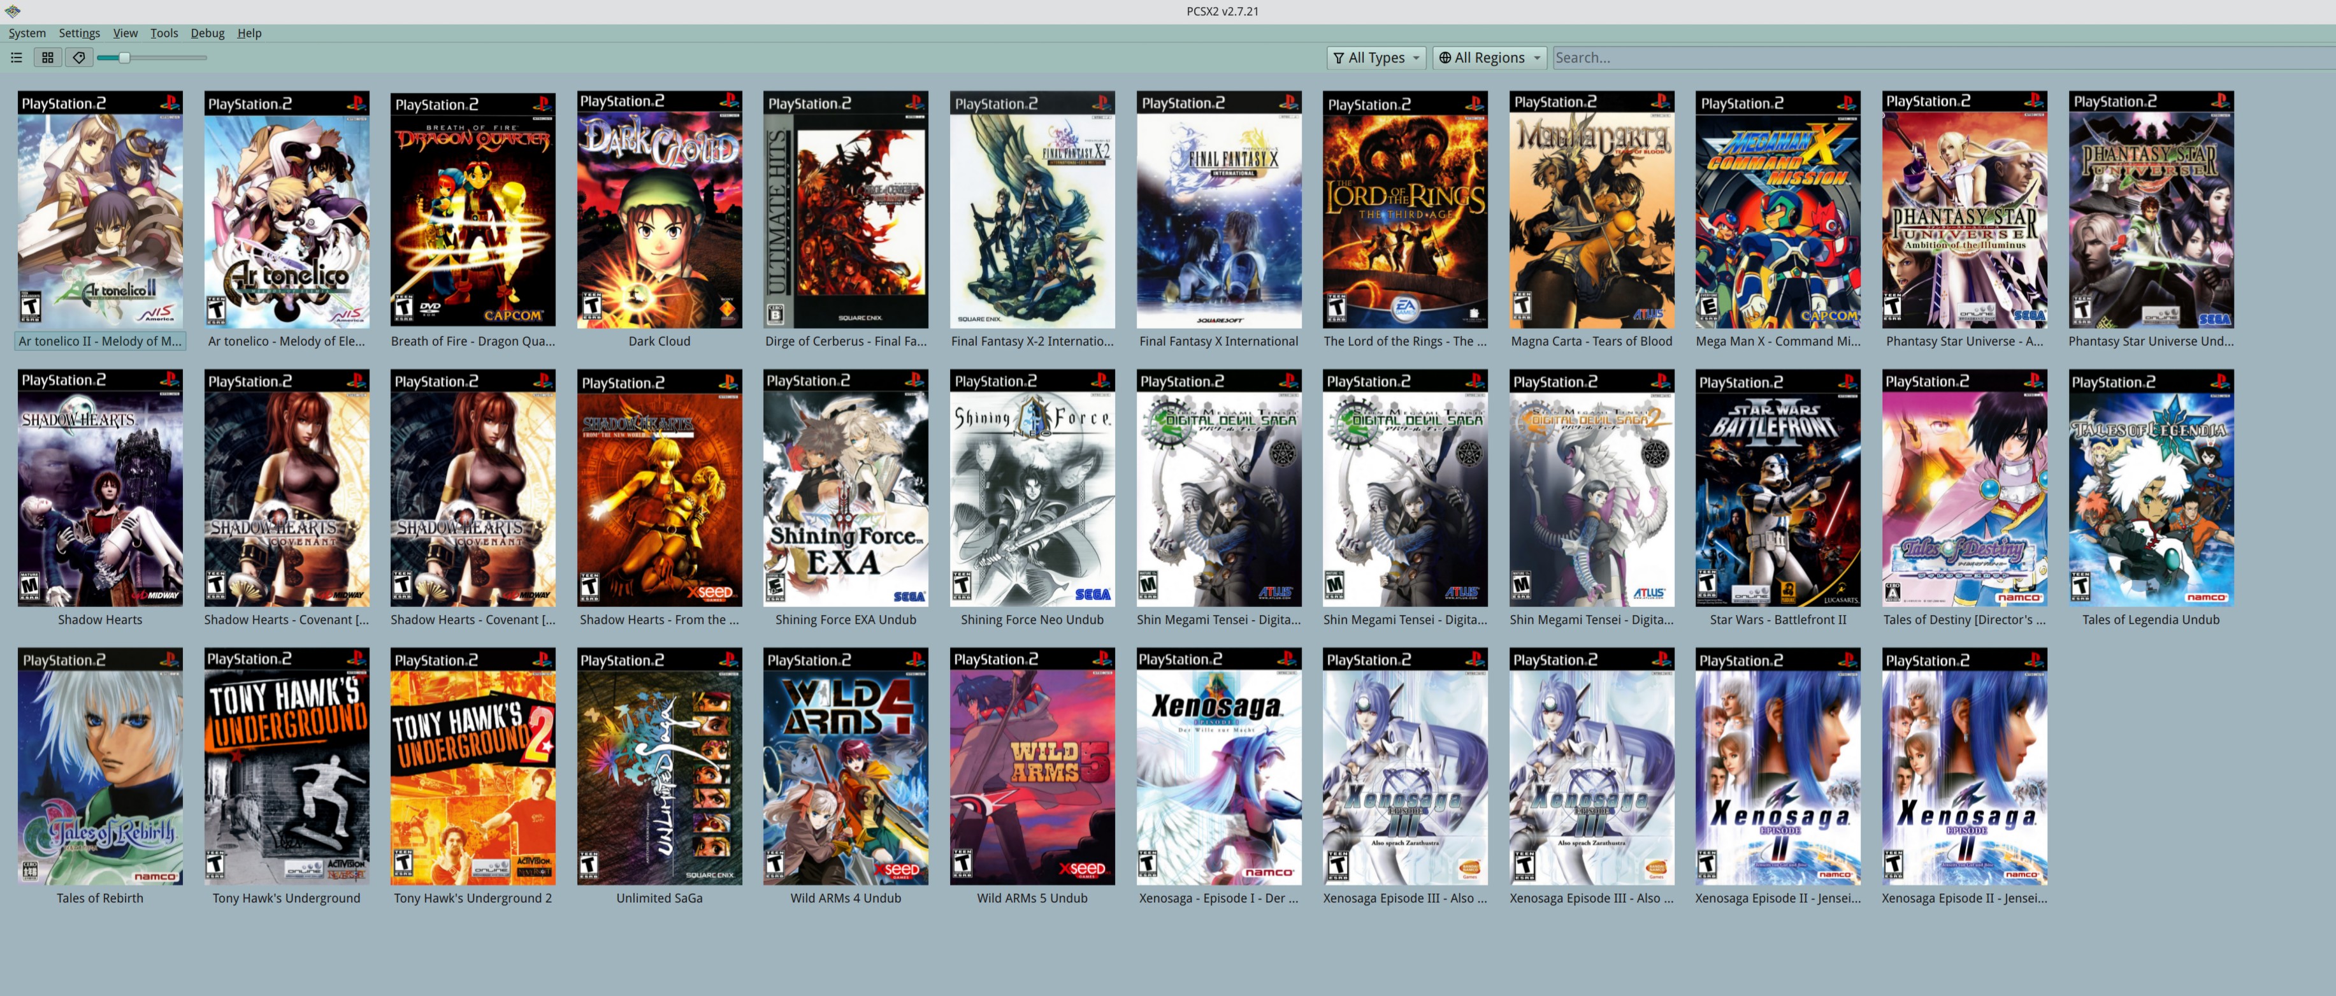The image size is (2336, 996).
Task: Select the Tony Hawk's Underground 2 cover
Action: [x=472, y=767]
